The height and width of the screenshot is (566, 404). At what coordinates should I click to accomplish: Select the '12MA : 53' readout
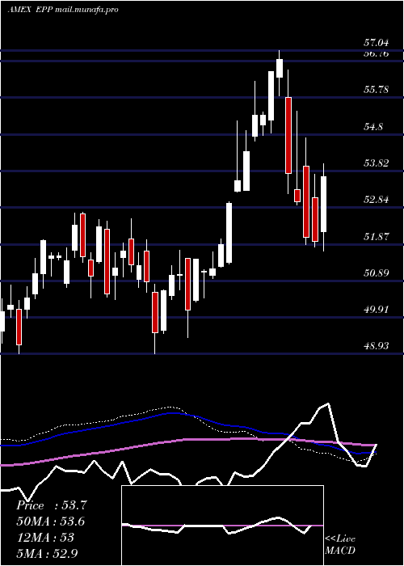[45, 538]
